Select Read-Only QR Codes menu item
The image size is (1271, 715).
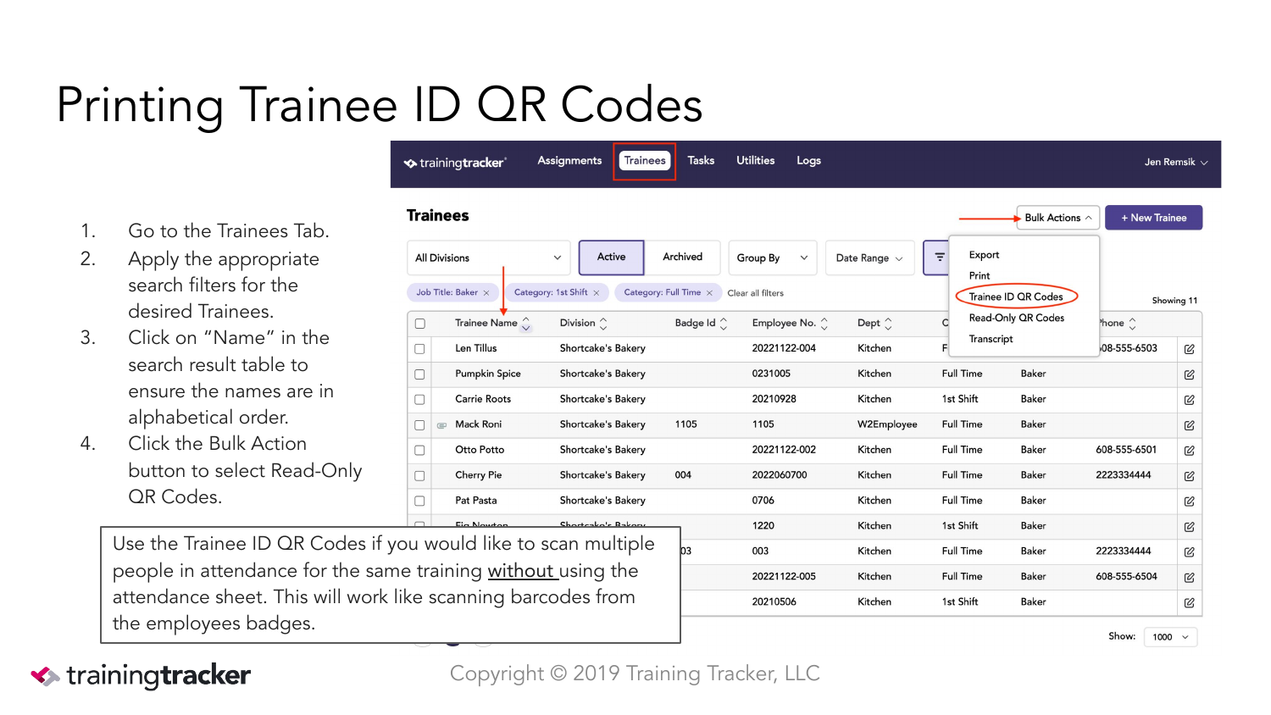pyautogui.click(x=1017, y=319)
